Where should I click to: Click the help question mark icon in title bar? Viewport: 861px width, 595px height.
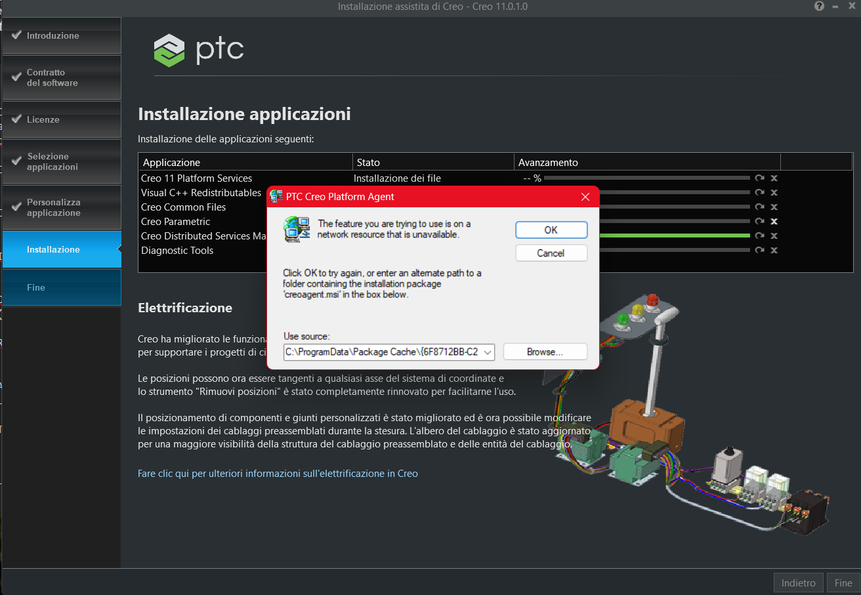pos(820,6)
